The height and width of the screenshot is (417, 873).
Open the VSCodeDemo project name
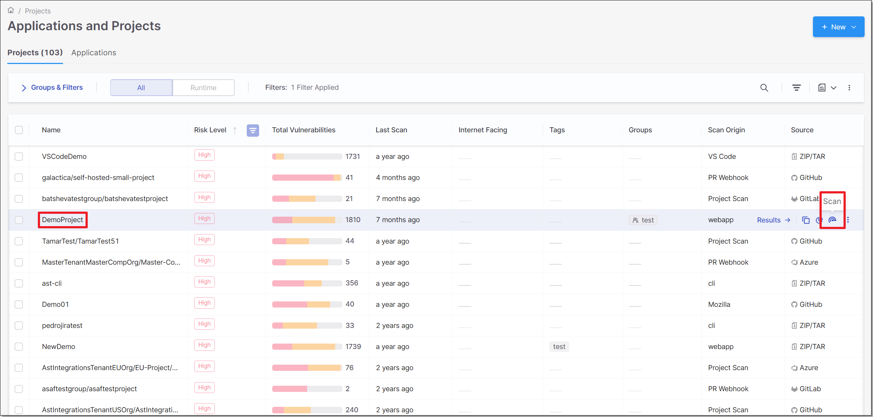point(64,157)
